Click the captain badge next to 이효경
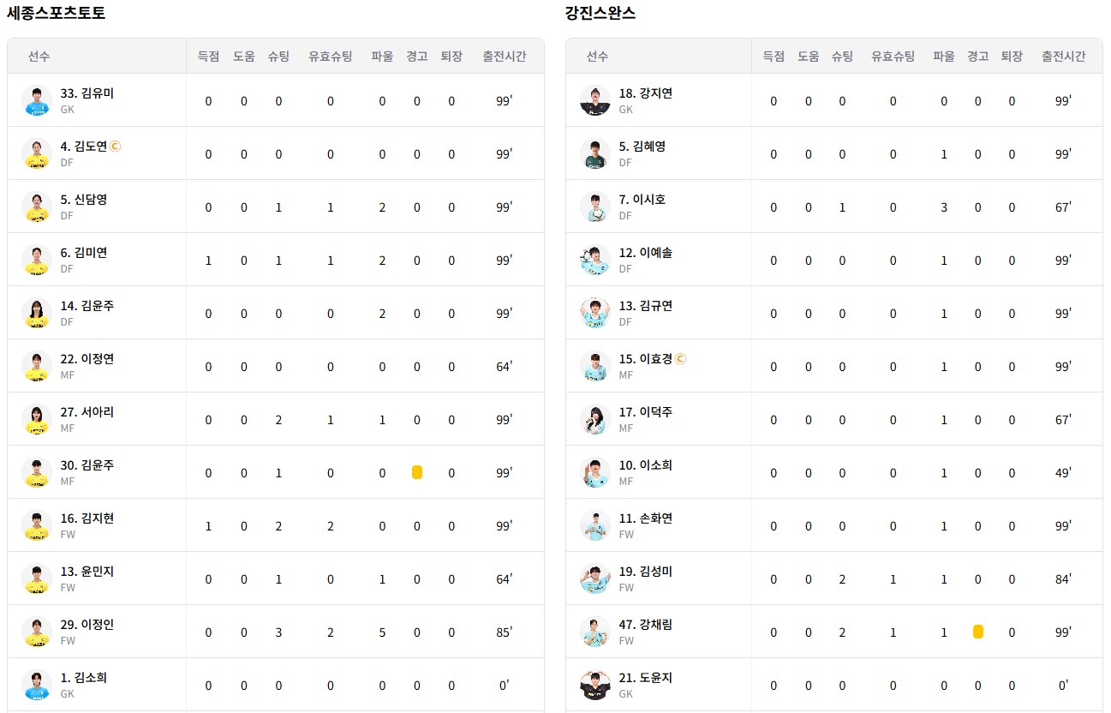1111x713 pixels. point(681,359)
